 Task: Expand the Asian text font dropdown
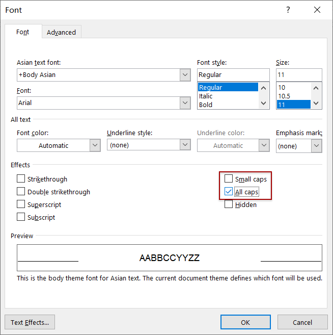coord(185,75)
